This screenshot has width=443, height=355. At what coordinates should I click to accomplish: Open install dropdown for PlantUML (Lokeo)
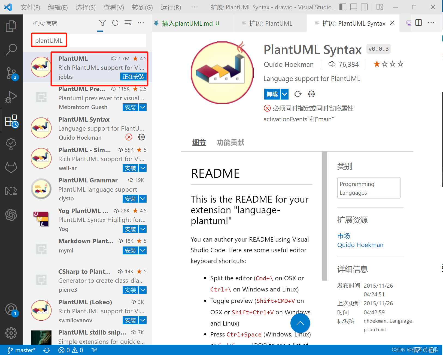143,320
